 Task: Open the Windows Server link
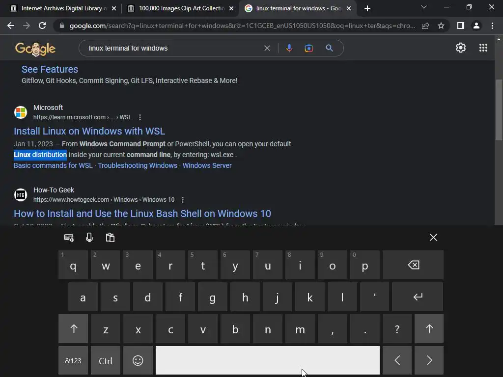click(207, 165)
